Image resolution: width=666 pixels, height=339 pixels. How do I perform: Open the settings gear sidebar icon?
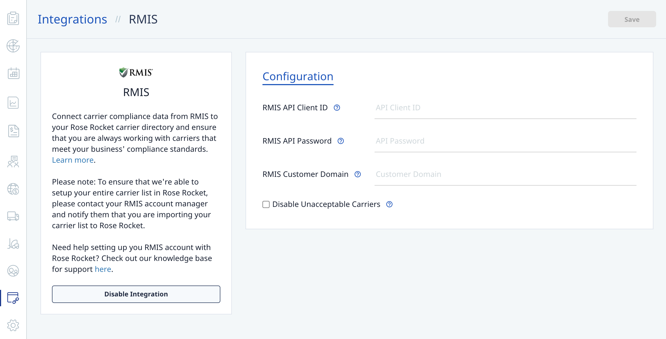tap(13, 325)
